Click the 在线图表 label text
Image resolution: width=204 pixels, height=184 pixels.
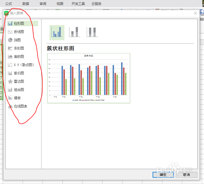(20, 106)
